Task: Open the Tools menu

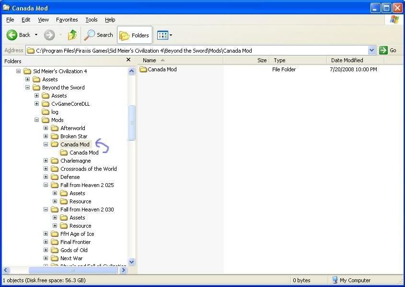Action: tap(92, 20)
